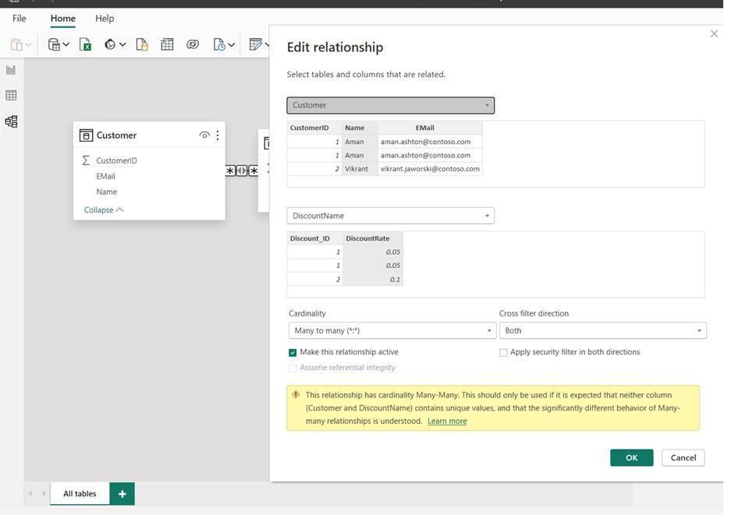The height and width of the screenshot is (515, 749).
Task: Open the Help ribbon tab
Action: (x=105, y=18)
